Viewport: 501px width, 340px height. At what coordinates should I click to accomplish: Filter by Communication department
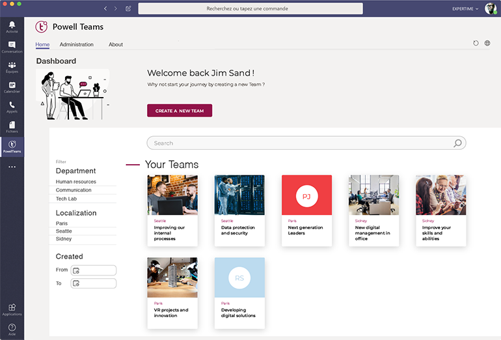(74, 190)
